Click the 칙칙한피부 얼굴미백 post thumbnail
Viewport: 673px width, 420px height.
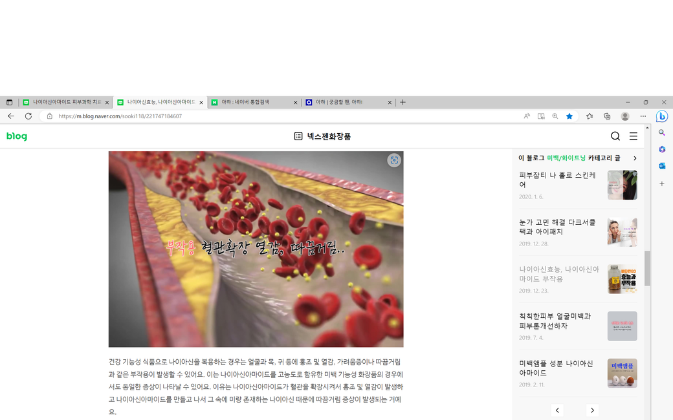coord(622,326)
